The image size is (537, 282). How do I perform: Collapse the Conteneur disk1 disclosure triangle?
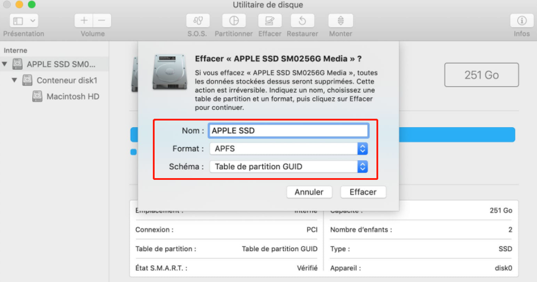click(x=14, y=80)
